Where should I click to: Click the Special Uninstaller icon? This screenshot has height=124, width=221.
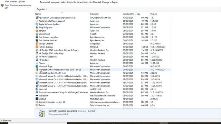[37, 102]
